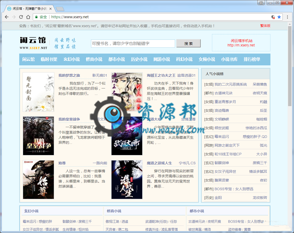Open 小说书库 in navigation bar
The height and width of the screenshot is (233, 294).
[x=229, y=59]
